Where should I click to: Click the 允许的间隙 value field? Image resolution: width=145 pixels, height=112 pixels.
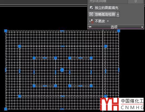[136, 1]
